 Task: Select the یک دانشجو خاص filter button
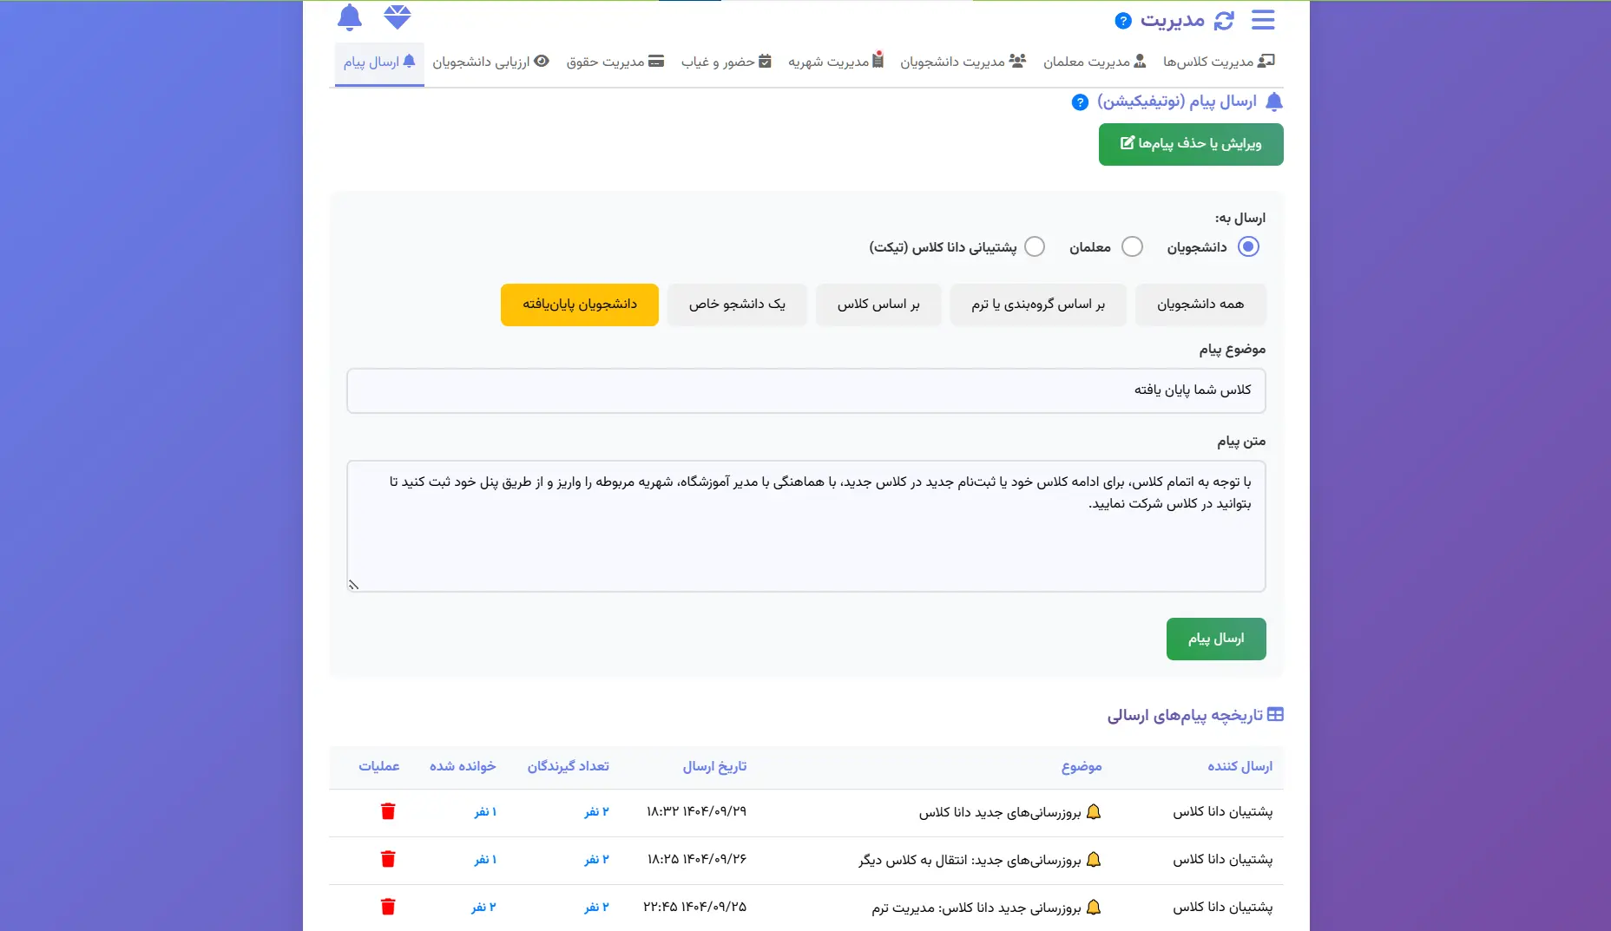click(737, 304)
